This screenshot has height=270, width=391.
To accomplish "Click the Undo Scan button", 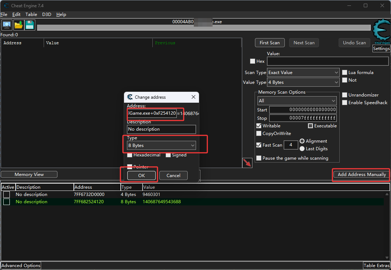I will tap(354, 43).
